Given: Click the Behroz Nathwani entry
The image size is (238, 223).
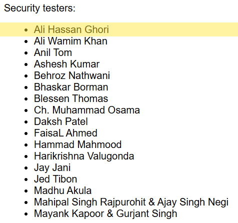Looking at the screenshot, I should (72, 75).
